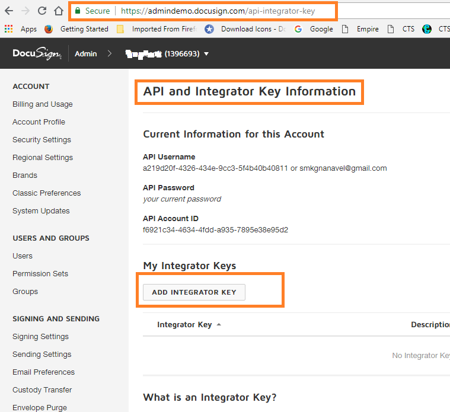The height and width of the screenshot is (412, 450).
Task: Click 'API and Integrator Key Information' title
Action: pos(250,92)
